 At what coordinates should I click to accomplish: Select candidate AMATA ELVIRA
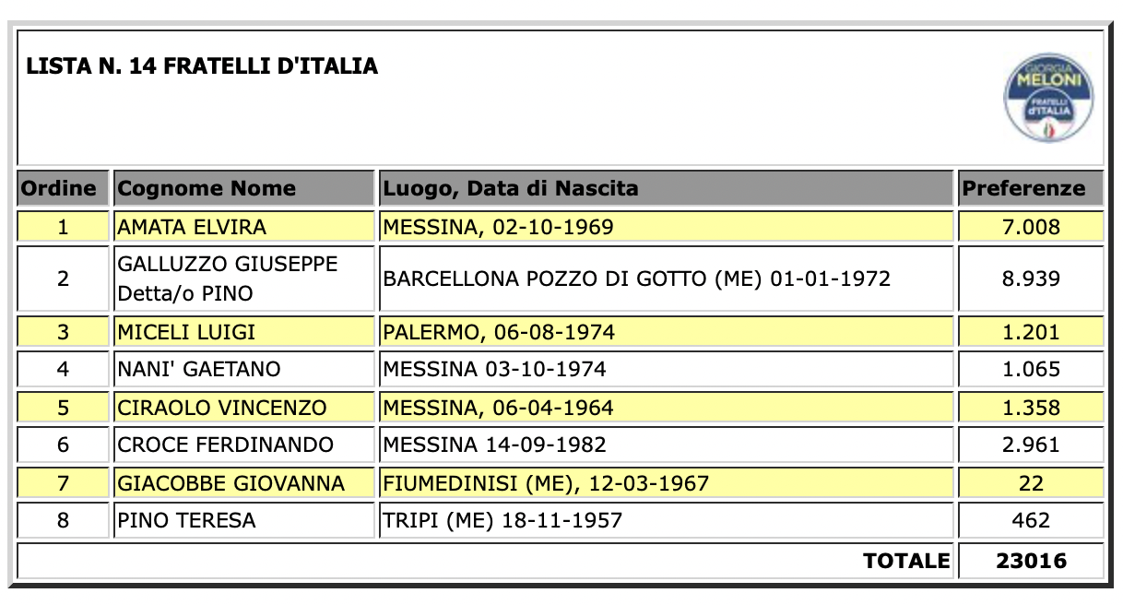coord(244,226)
